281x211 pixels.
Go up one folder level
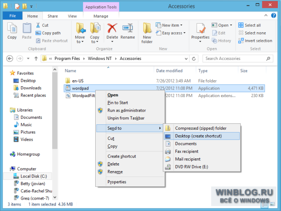pyautogui.click(x=36, y=59)
